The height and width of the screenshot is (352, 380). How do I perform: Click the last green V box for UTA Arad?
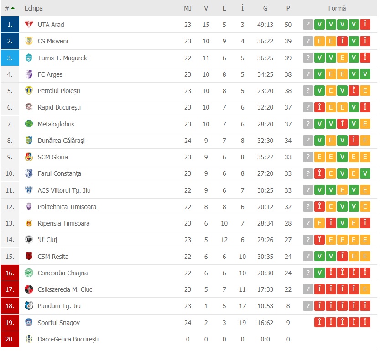(354, 25)
